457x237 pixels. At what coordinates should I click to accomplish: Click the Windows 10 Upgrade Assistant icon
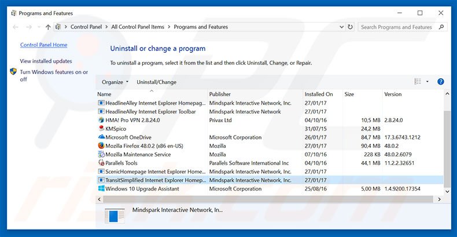(x=101, y=189)
